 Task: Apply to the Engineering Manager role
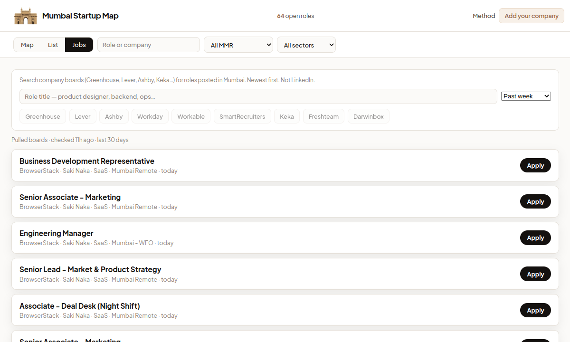point(535,237)
